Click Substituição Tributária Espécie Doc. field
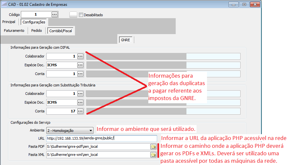This screenshot has width=295, height=165. 62,102
